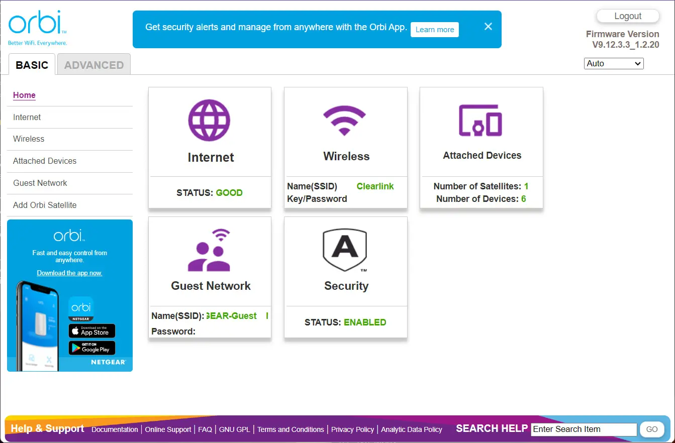Open the GNU GPL link

click(x=235, y=429)
